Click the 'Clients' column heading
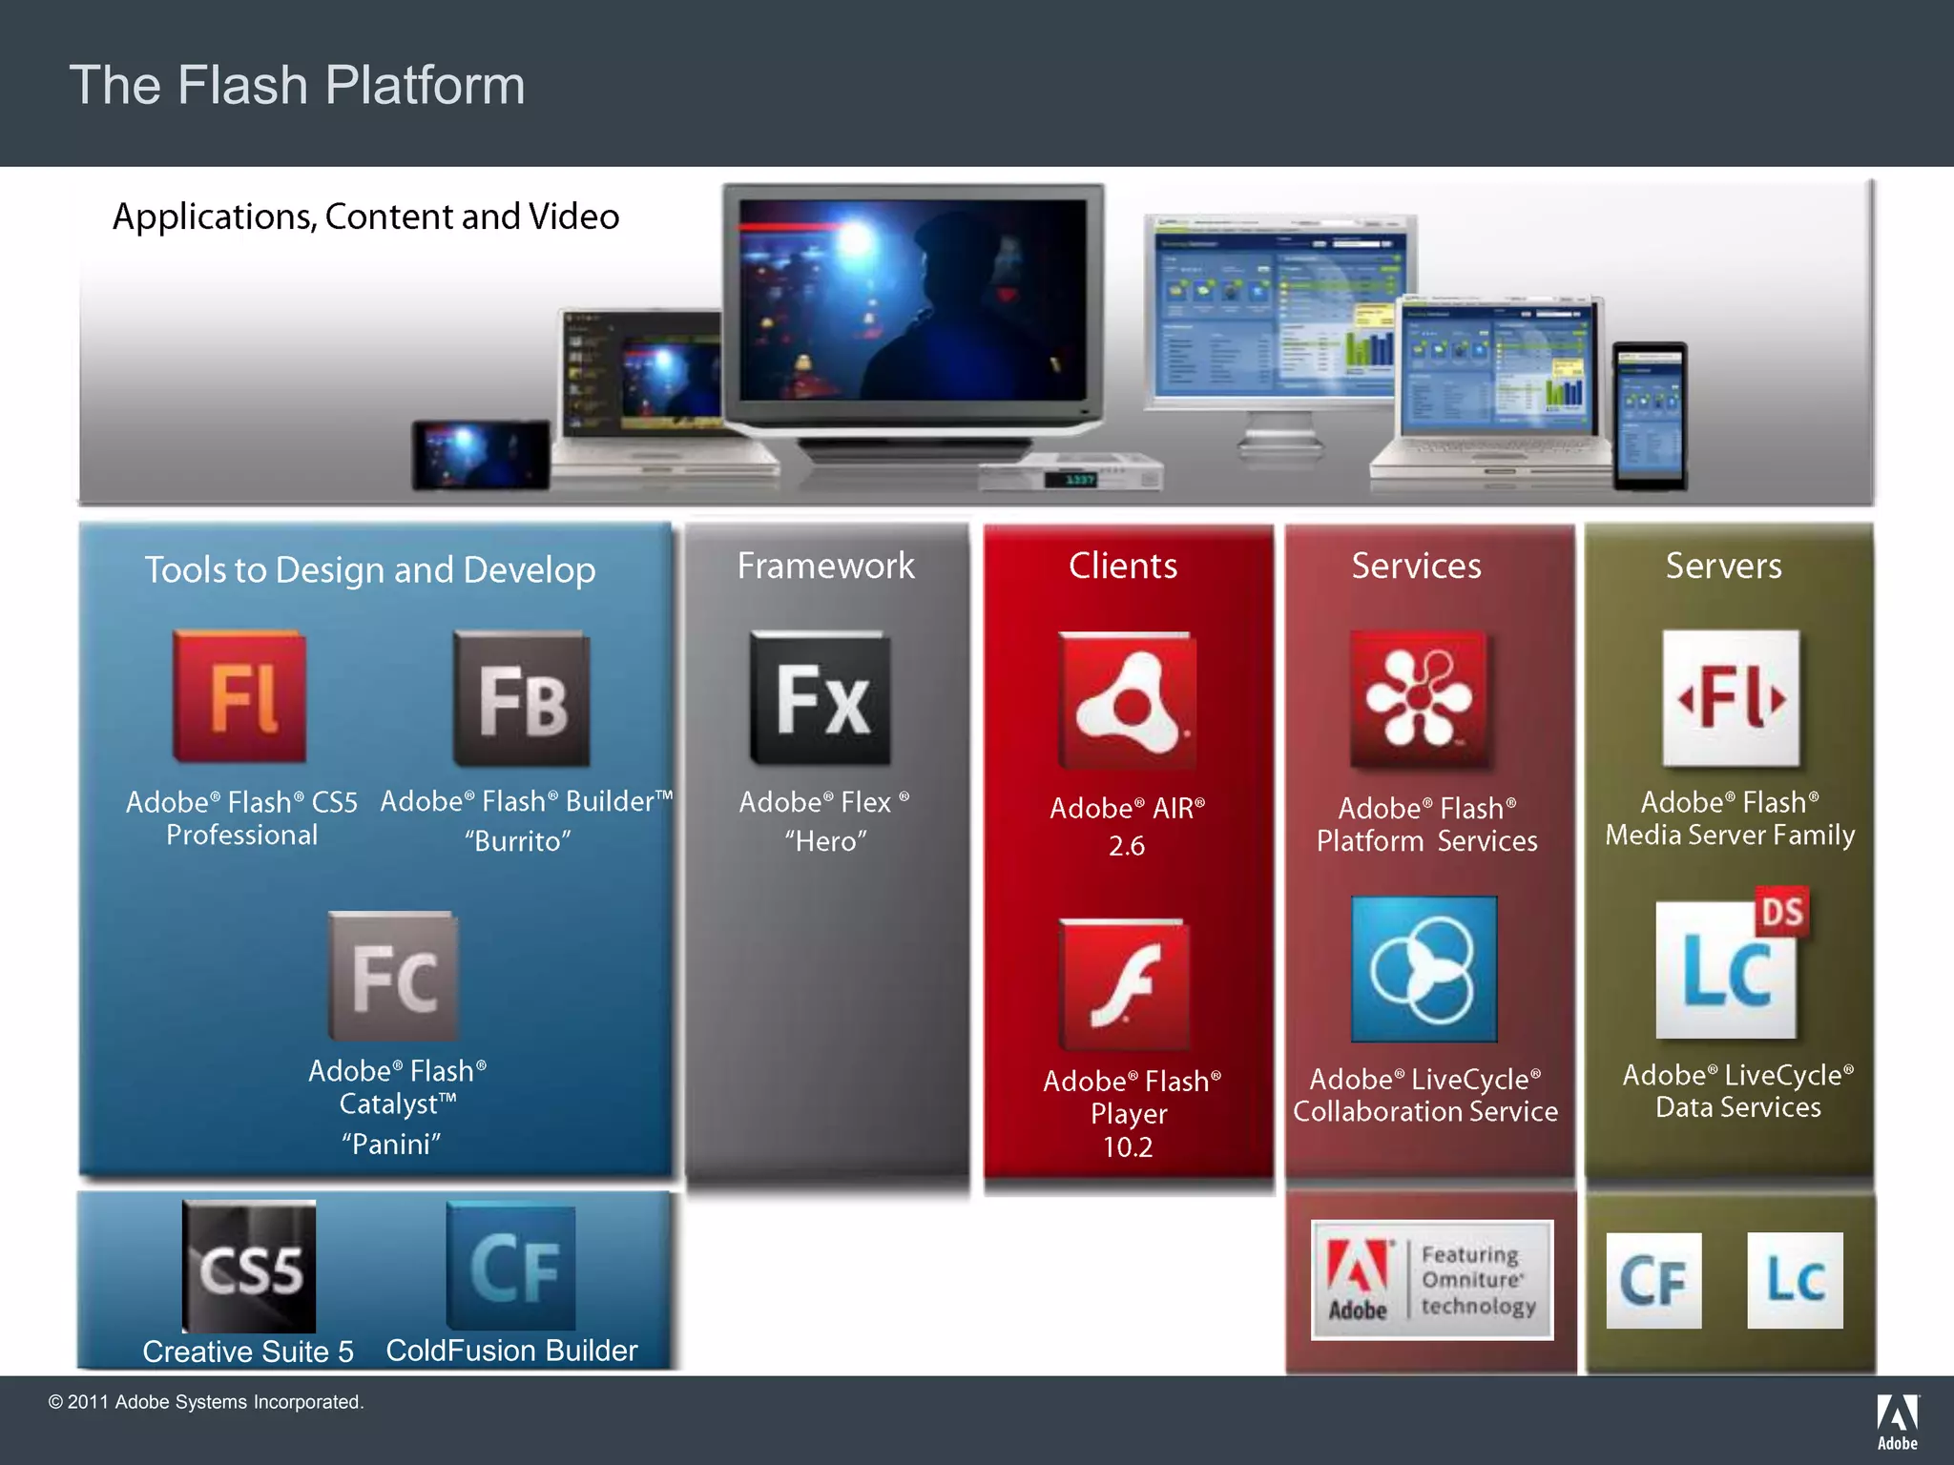This screenshot has width=1954, height=1465. click(1123, 566)
